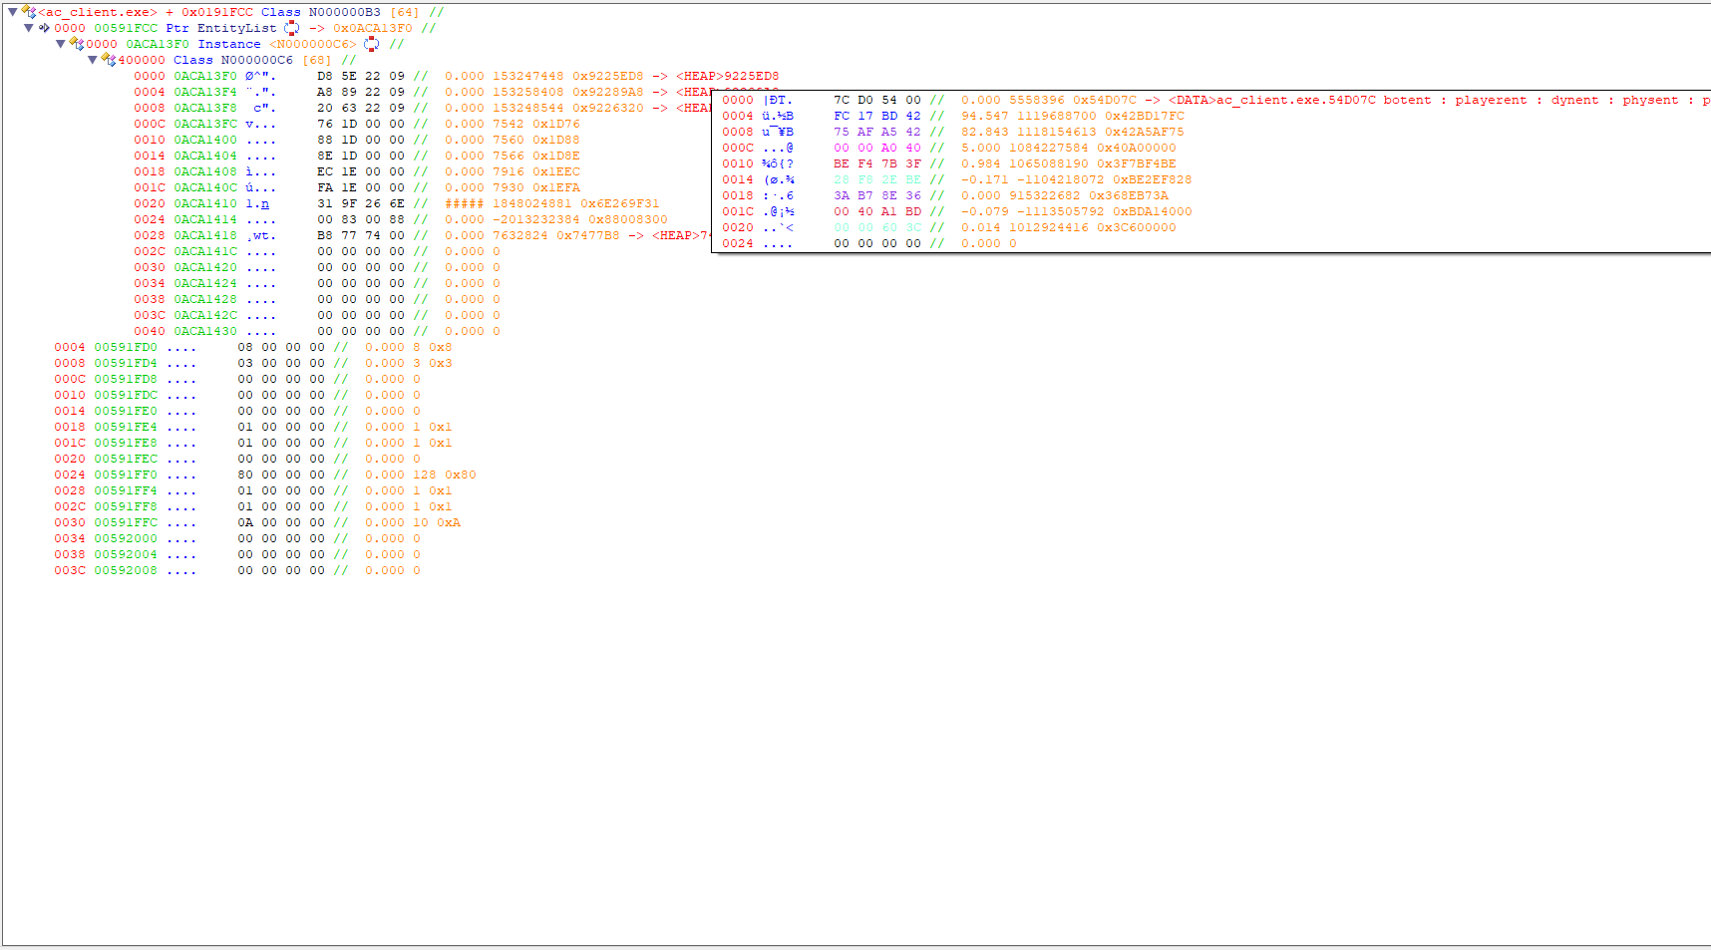The width and height of the screenshot is (1711, 950).
Task: Select the <ac_client.exe> base address text
Action: [x=98, y=12]
